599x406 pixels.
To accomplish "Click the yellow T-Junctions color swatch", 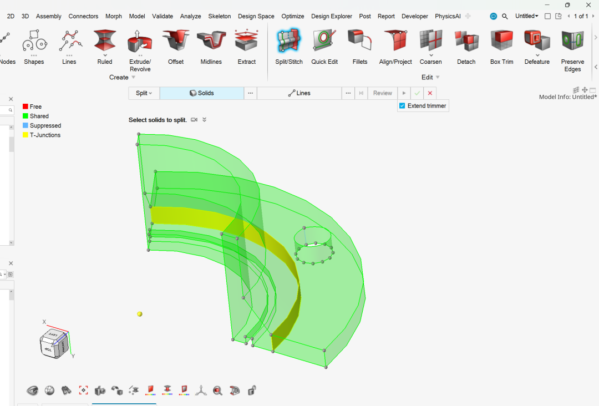I will (26, 135).
